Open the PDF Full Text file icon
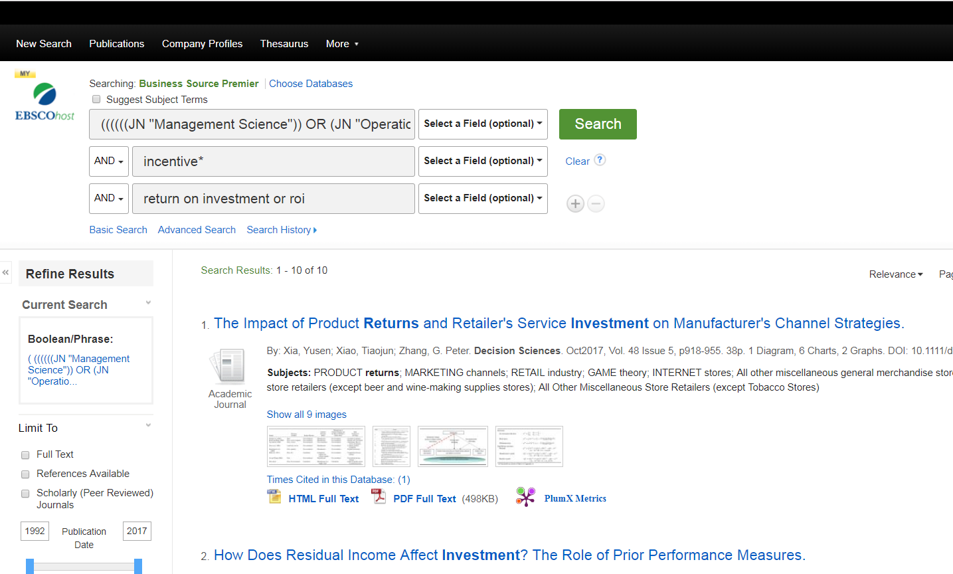953x574 pixels. click(x=379, y=497)
